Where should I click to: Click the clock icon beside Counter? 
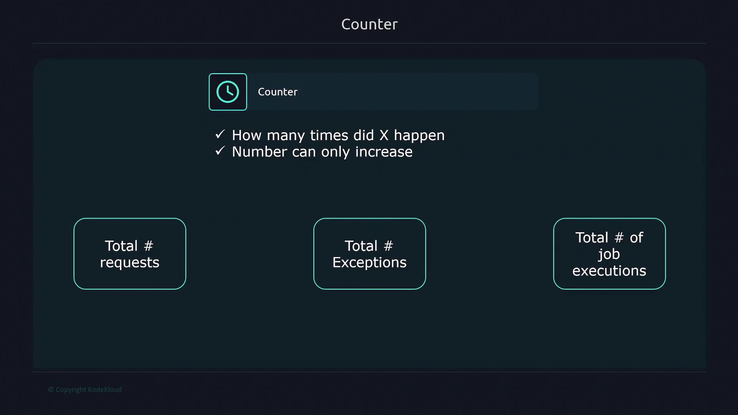coord(228,92)
